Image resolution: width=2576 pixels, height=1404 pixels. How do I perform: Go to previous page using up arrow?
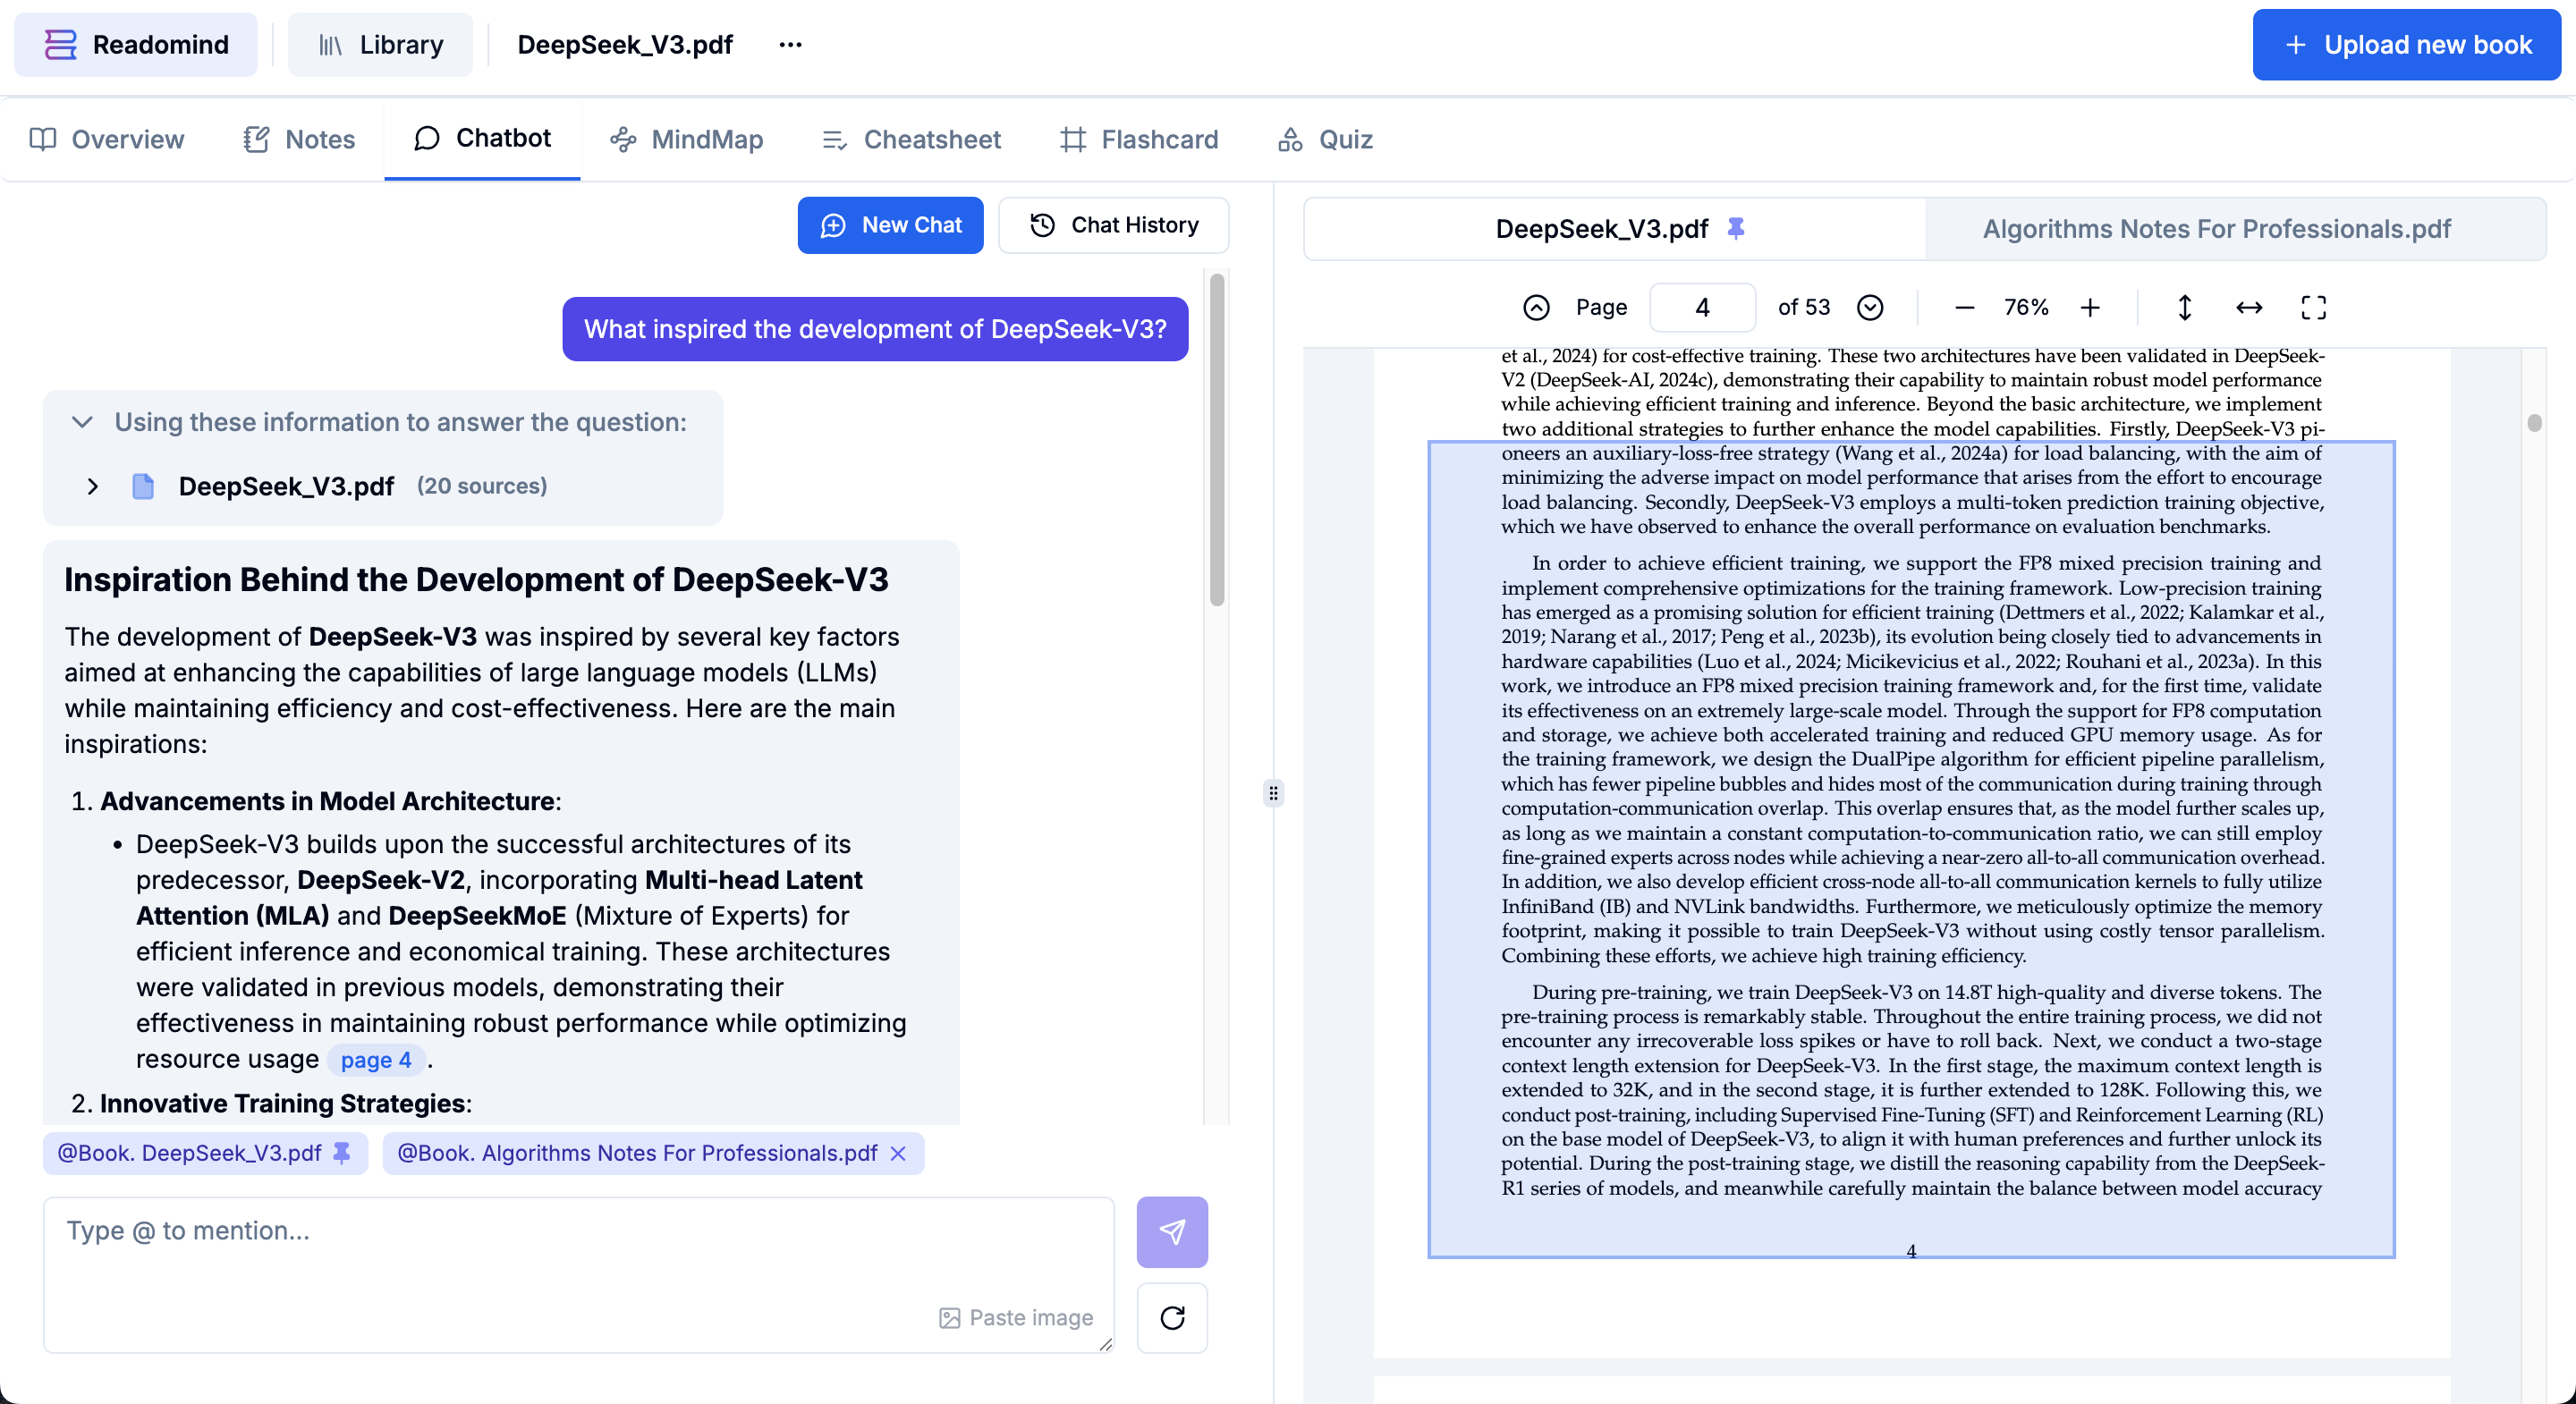[x=1536, y=307]
